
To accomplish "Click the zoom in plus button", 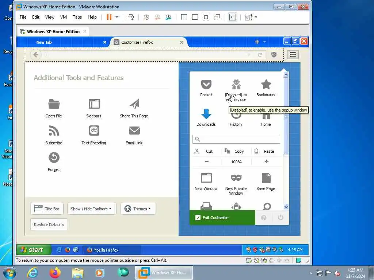I will coord(266,162).
